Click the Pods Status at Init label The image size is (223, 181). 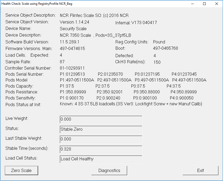click(23, 105)
